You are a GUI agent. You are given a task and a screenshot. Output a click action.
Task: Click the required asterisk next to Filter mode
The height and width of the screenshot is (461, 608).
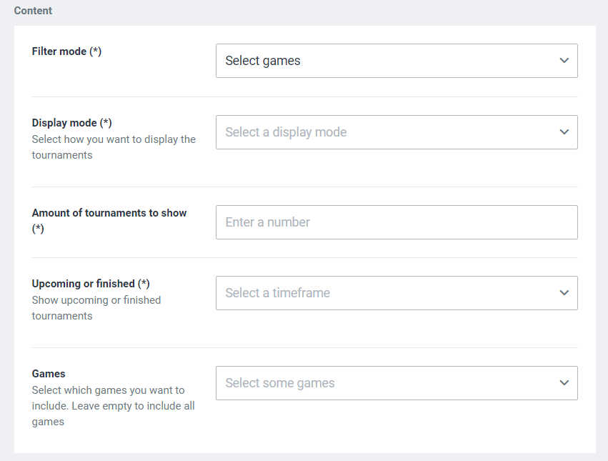95,51
